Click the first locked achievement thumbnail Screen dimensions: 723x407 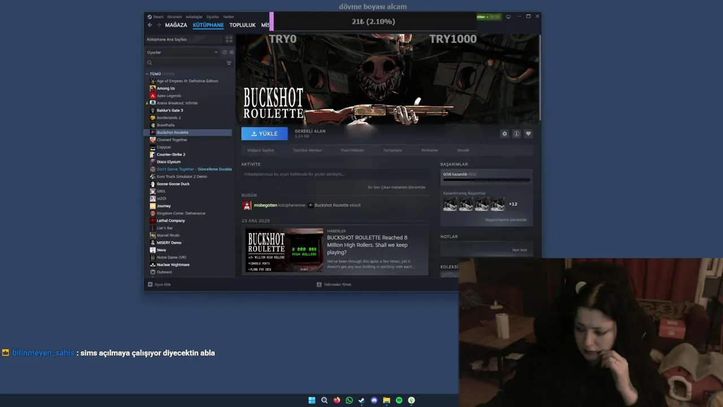[450, 204]
